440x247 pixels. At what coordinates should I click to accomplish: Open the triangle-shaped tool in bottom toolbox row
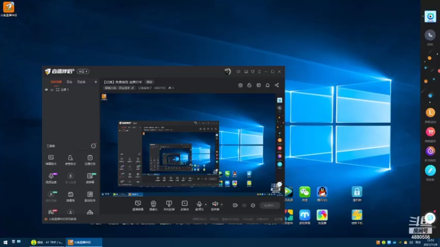coord(90,212)
